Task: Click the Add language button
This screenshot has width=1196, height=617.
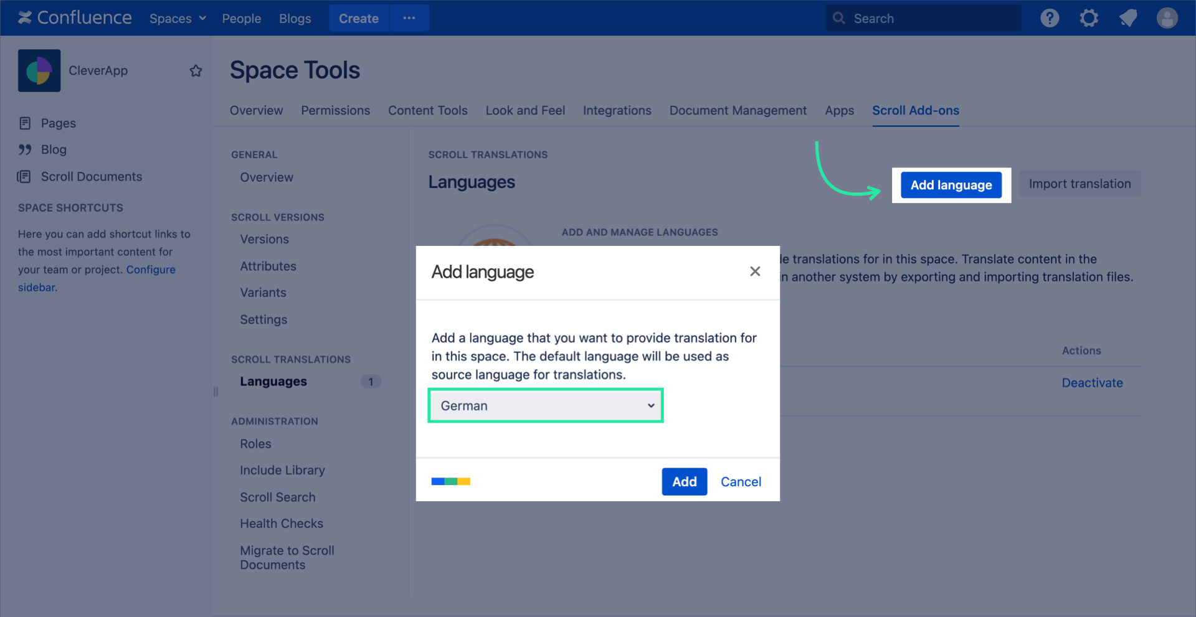Action: click(951, 185)
